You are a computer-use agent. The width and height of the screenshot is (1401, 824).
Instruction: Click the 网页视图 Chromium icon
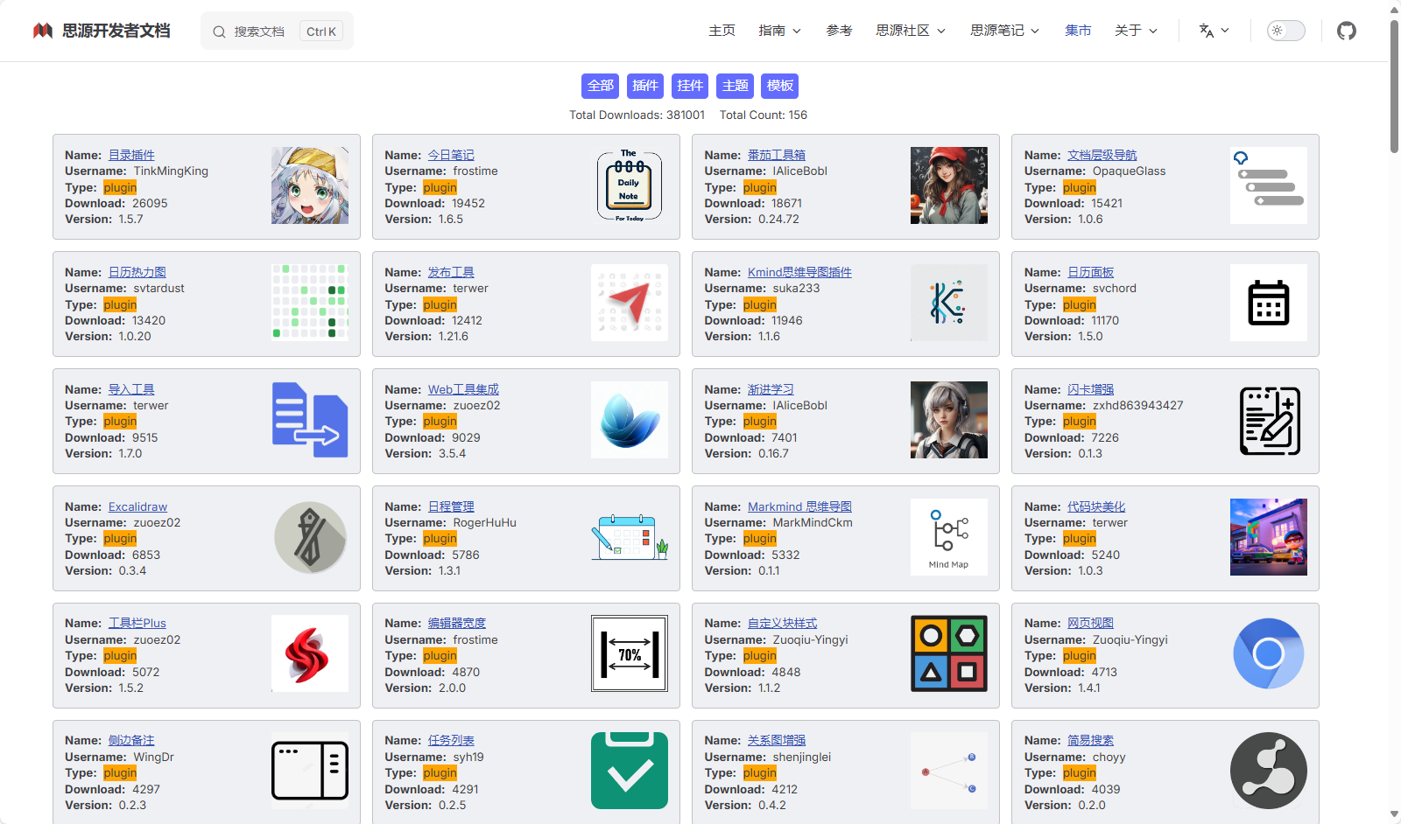pos(1269,653)
